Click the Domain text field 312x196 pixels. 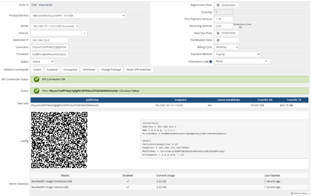(56, 33)
